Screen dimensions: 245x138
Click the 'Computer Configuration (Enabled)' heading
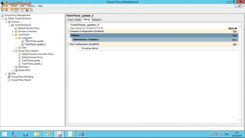coord(87,31)
